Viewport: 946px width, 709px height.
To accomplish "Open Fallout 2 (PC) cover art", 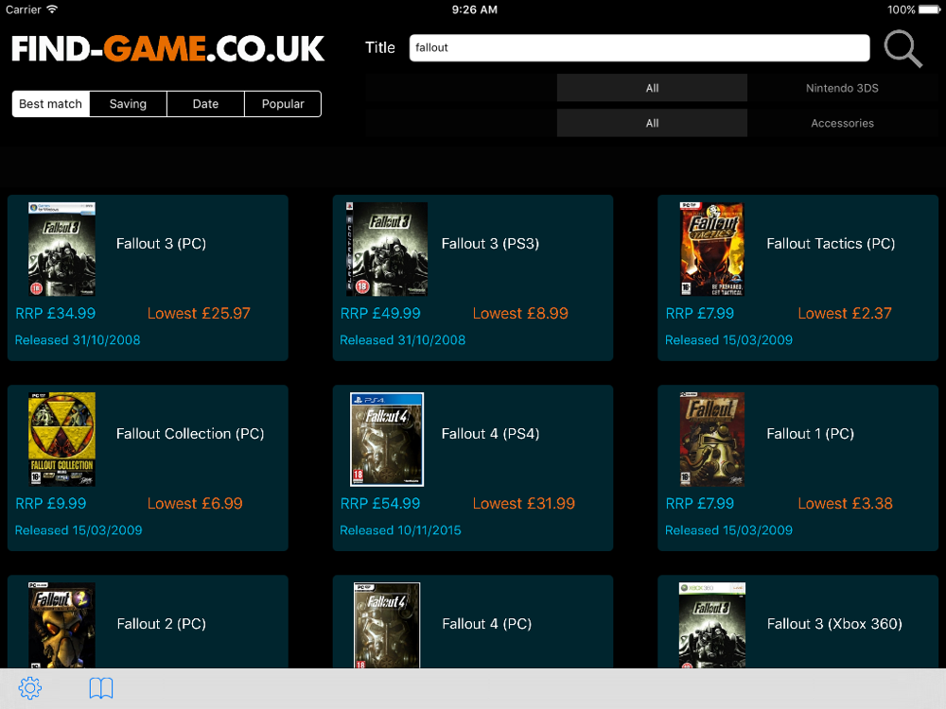I will [61, 625].
